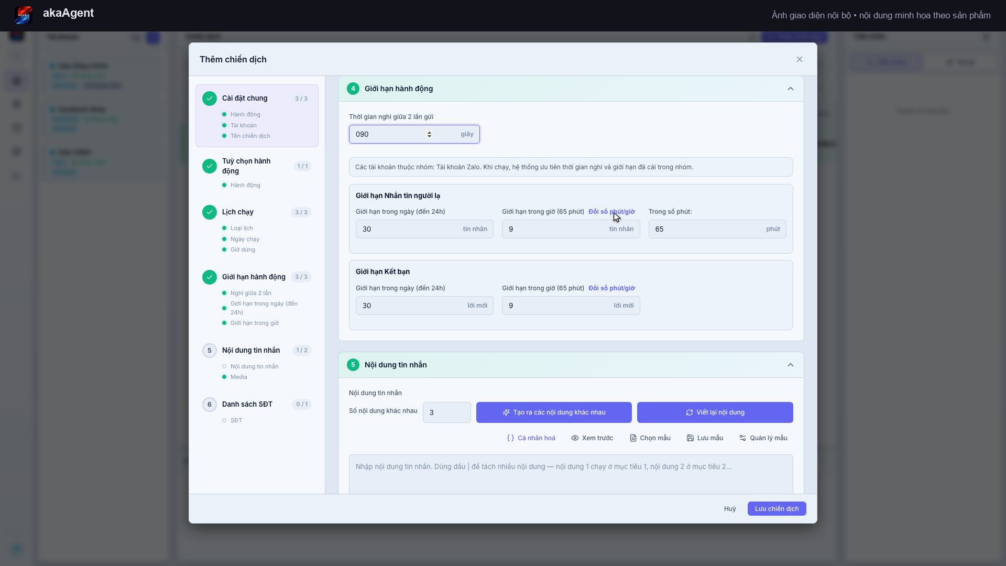This screenshot has width=1006, height=566.
Task: Click the rest time seconds input field
Action: (x=414, y=134)
